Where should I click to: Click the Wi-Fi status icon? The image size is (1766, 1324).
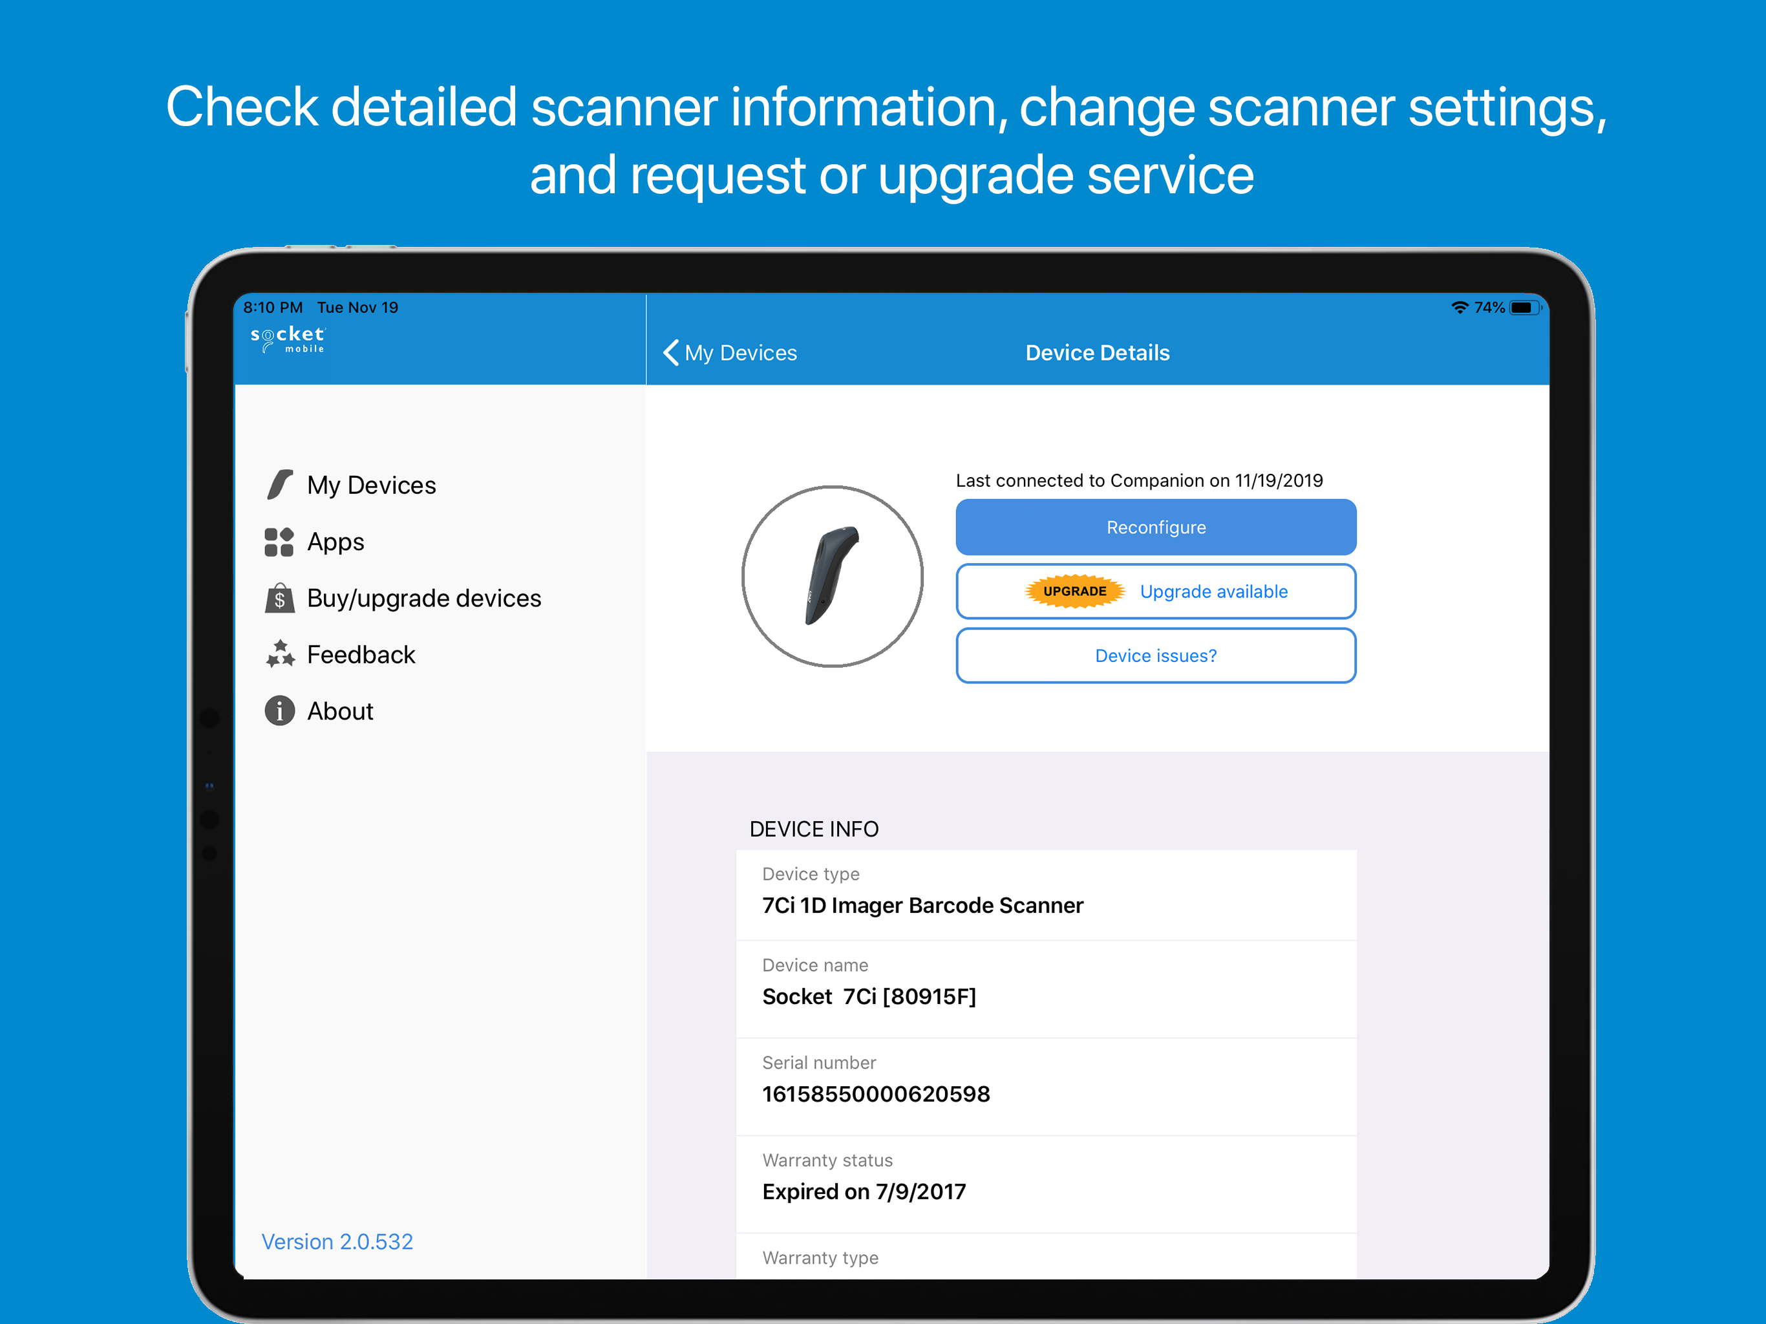tap(1462, 306)
